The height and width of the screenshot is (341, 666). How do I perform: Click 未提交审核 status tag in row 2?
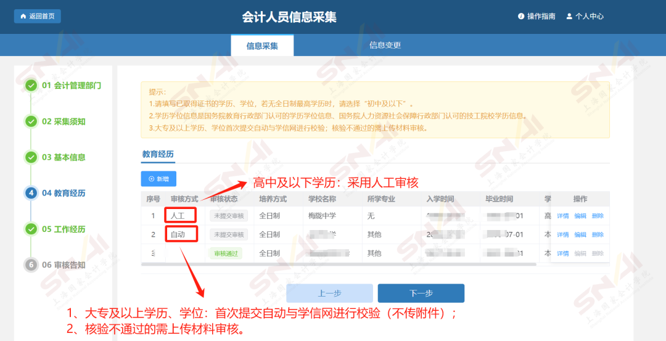(229, 234)
